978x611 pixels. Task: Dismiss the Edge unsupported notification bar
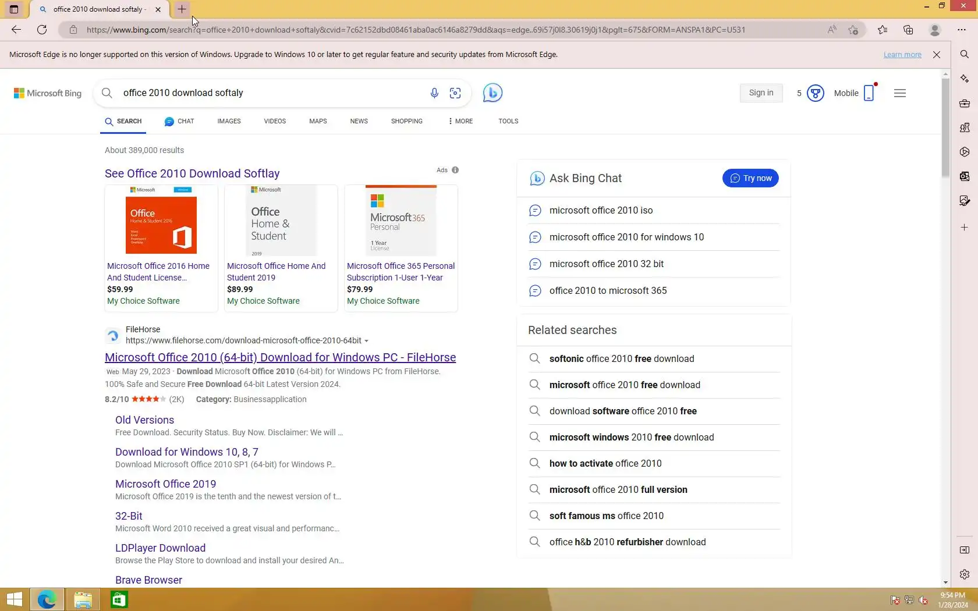point(937,55)
